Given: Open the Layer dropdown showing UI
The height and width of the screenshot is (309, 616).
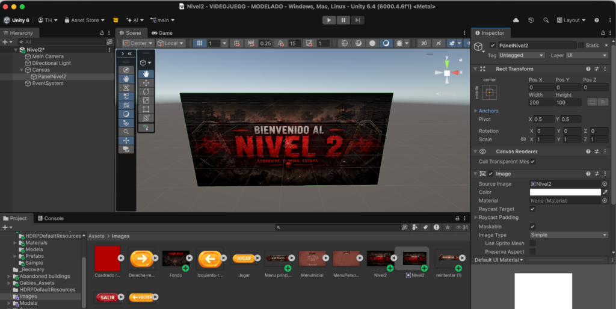Looking at the screenshot, I should click(x=587, y=55).
